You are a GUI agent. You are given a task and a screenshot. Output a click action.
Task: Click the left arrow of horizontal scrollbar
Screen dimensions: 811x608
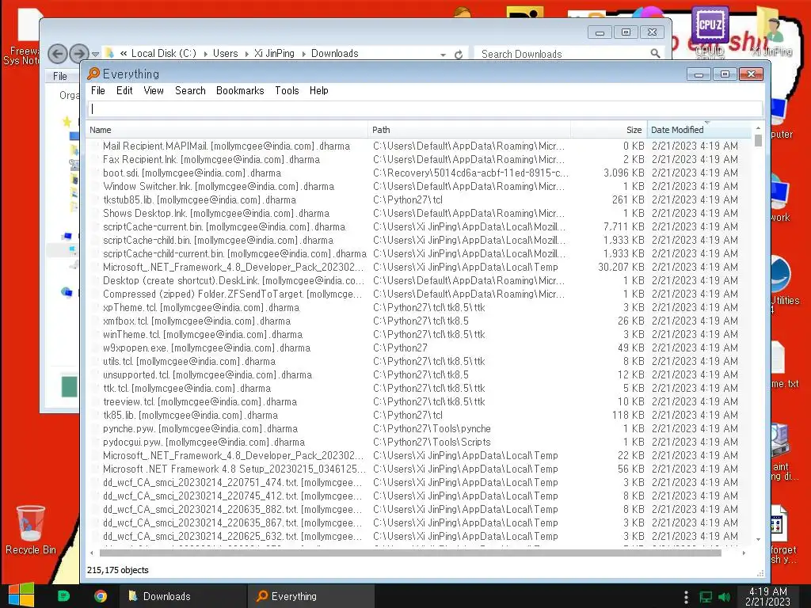pos(92,553)
